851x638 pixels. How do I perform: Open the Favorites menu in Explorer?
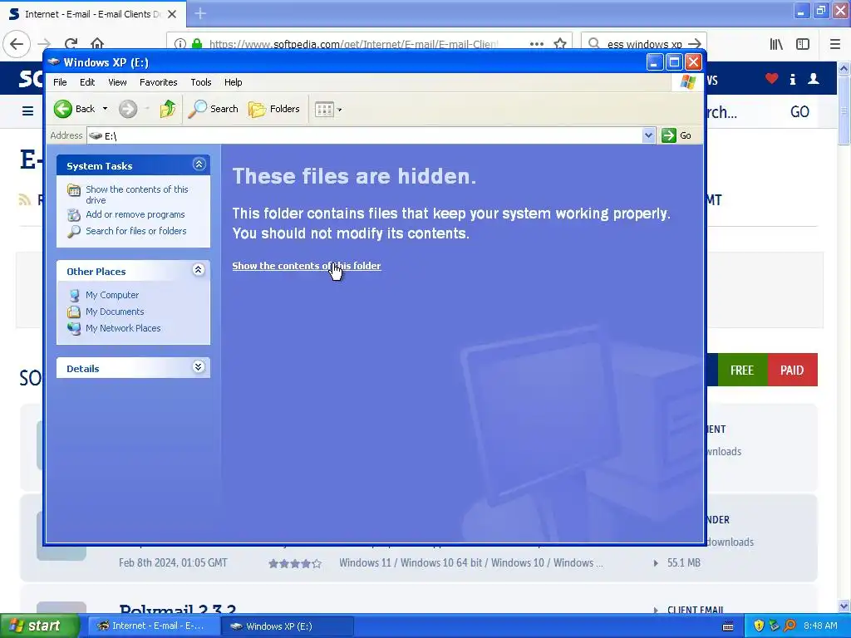[159, 82]
